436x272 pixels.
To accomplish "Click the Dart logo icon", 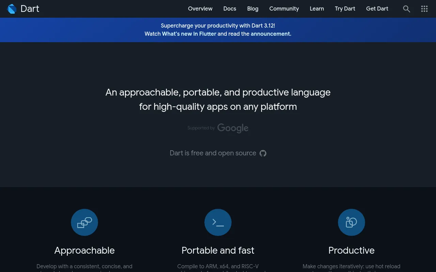I will [x=12, y=9].
